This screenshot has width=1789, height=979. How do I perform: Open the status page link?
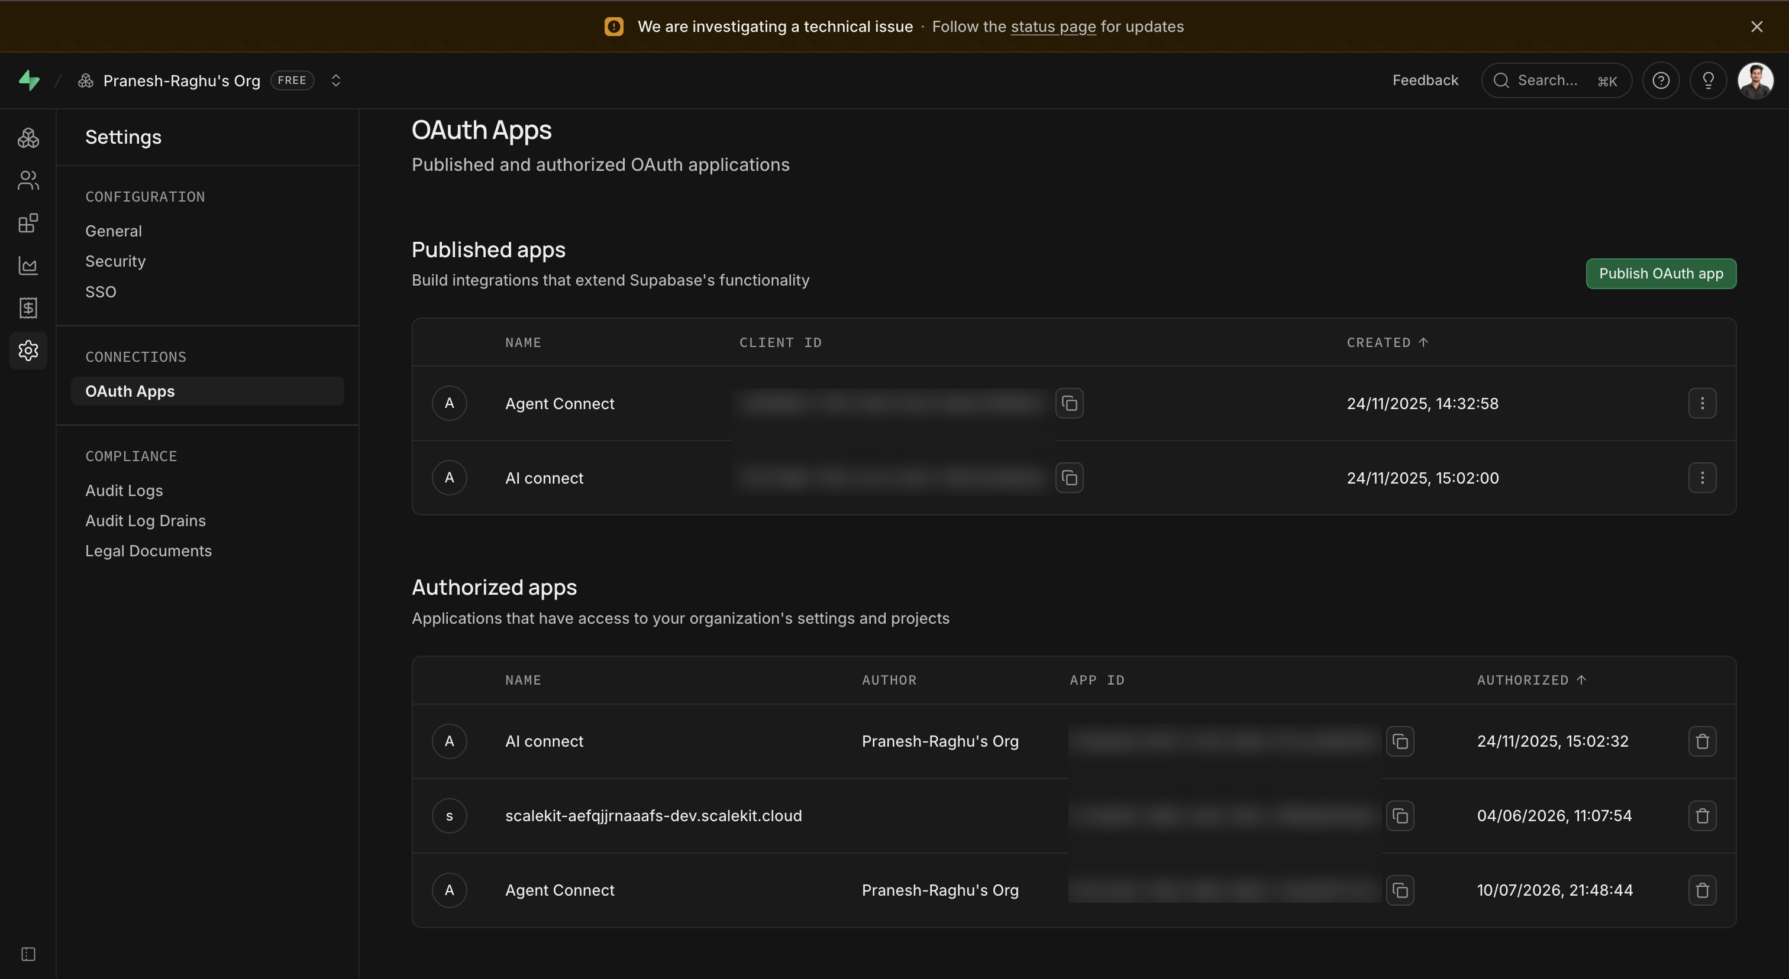pyautogui.click(x=1053, y=27)
